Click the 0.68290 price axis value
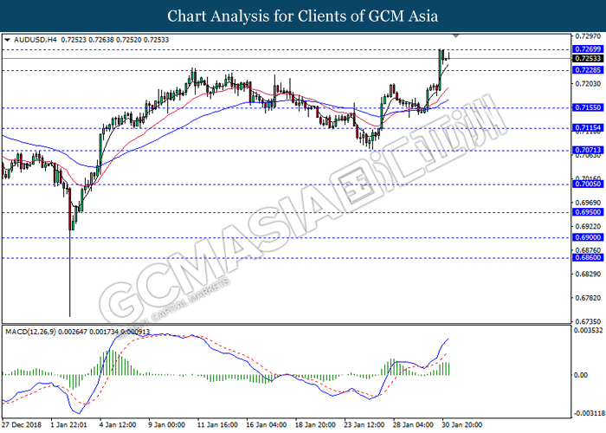This screenshot has height=433, width=606. click(588, 275)
